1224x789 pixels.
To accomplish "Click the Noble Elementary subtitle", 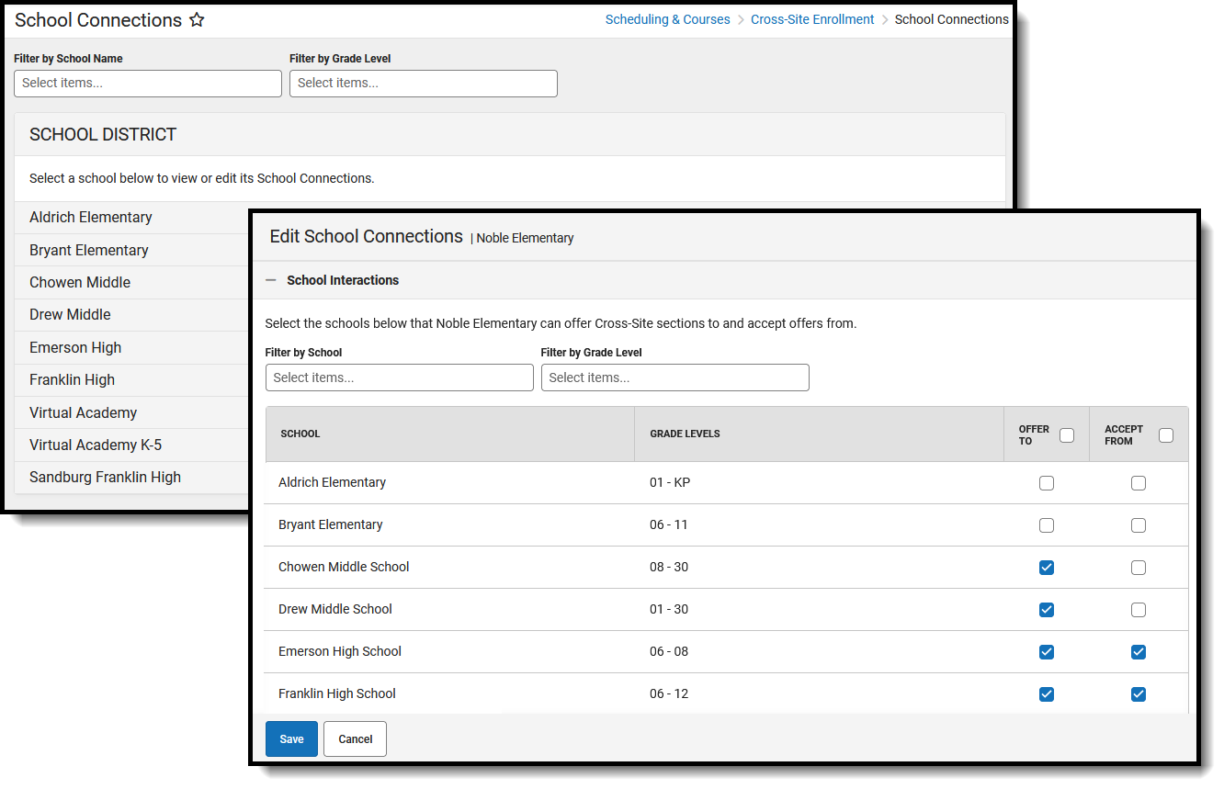I will point(525,238).
